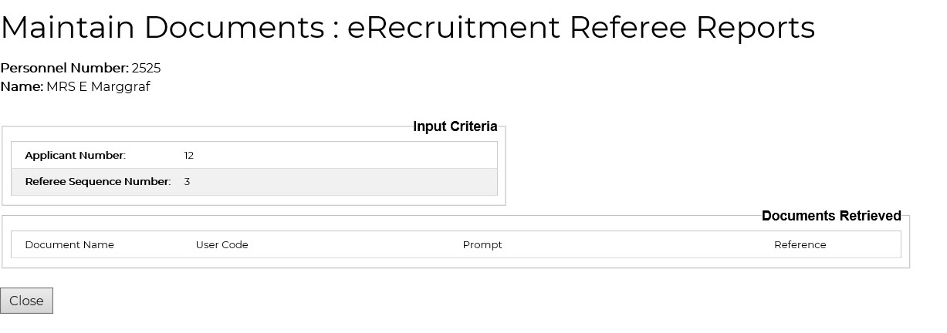Click the Prompt column header
The image size is (947, 333).
coord(482,244)
